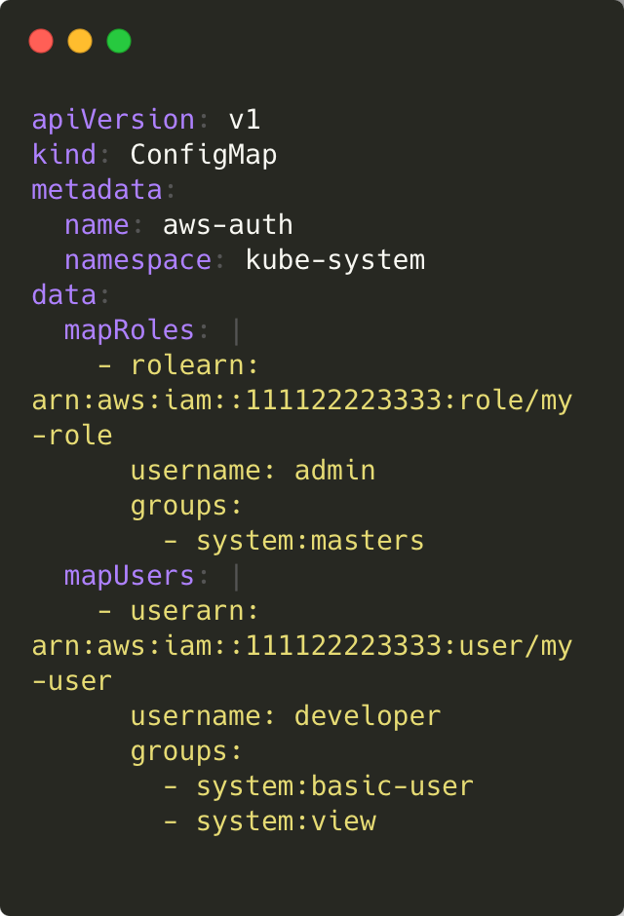624x916 pixels.
Task: Click the data key
Action: tap(63, 295)
